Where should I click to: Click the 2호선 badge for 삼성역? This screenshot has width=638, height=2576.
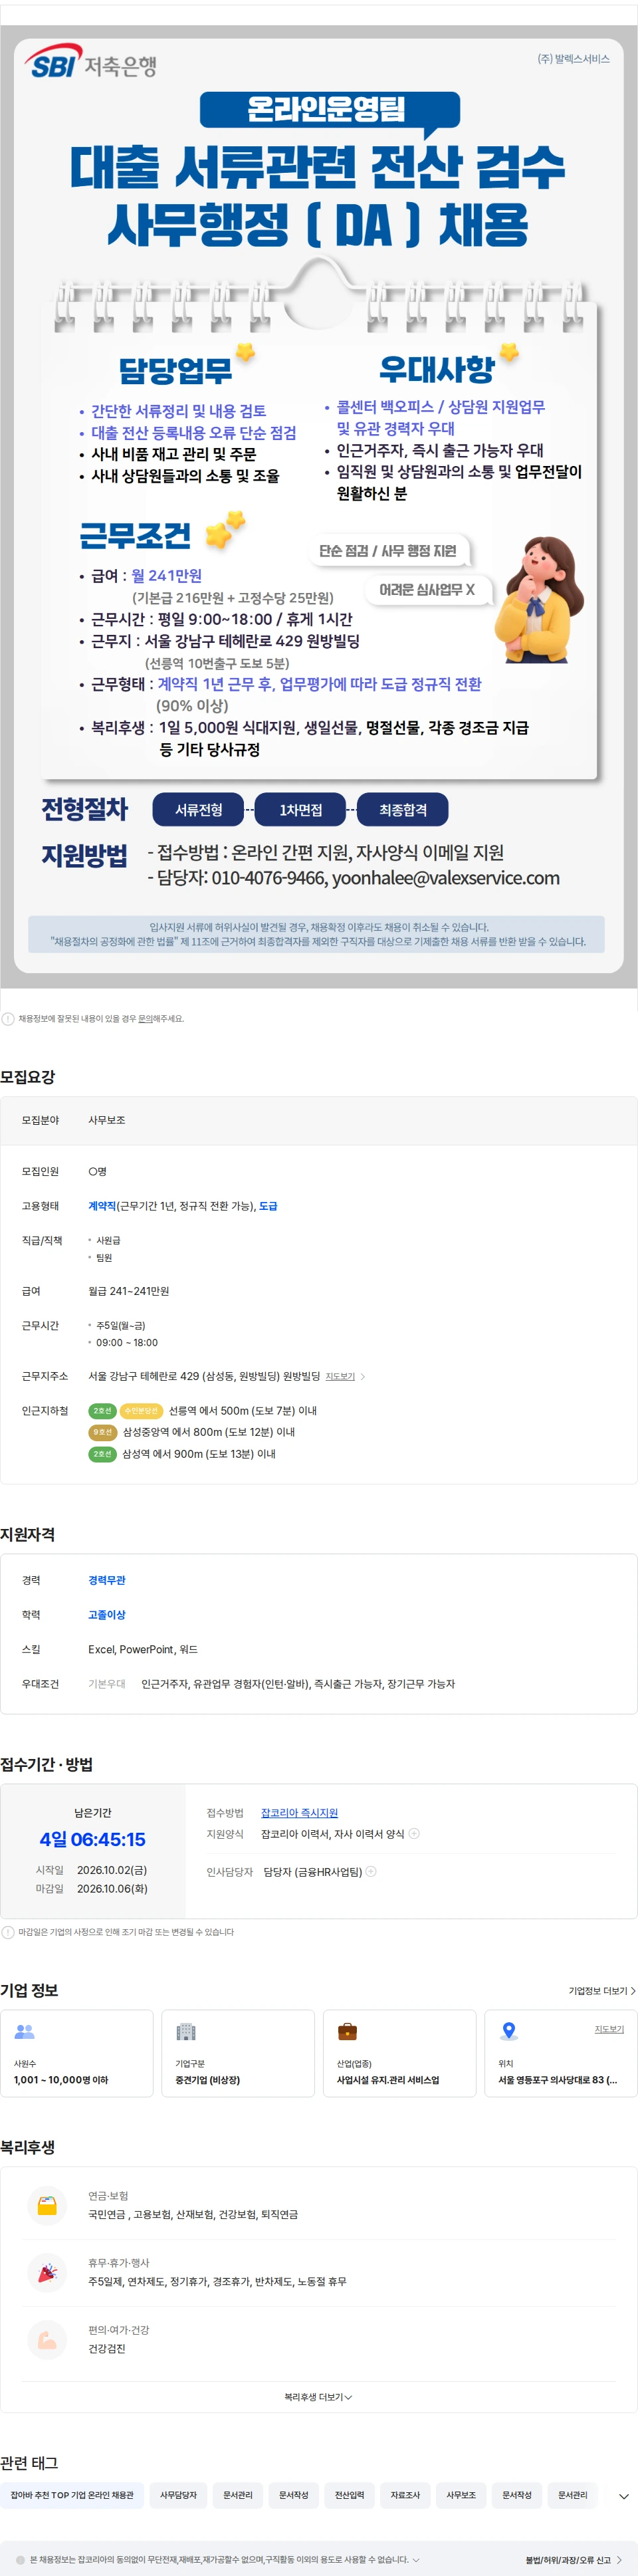[102, 1455]
